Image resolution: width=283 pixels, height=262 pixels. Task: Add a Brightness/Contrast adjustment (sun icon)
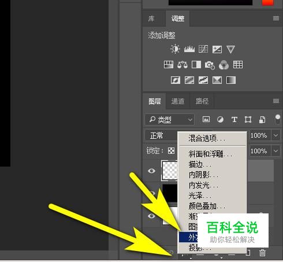[175, 49]
